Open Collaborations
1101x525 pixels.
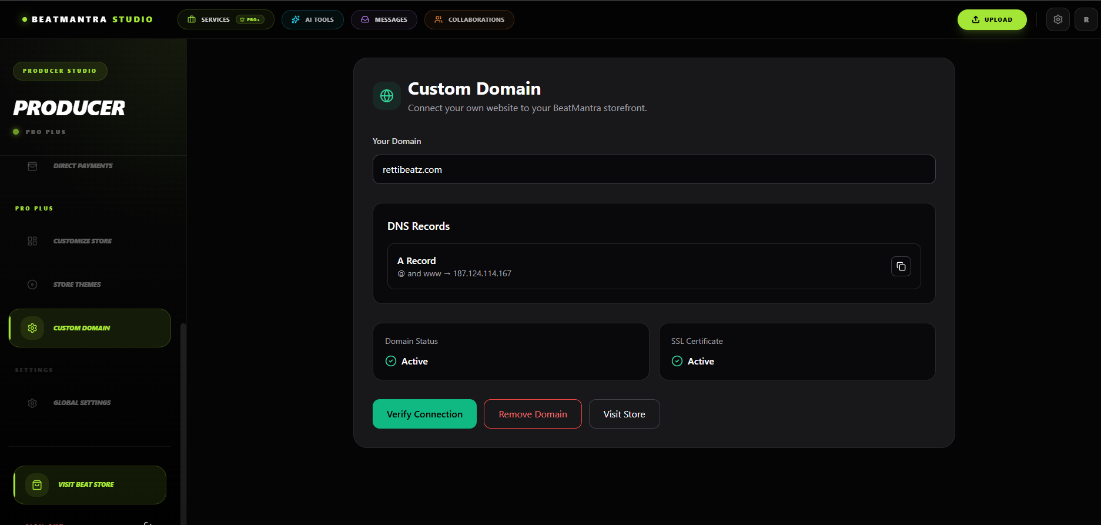469,19
